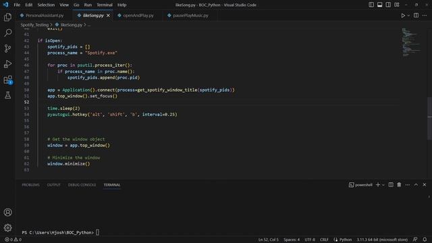Click the powershell terminal label
The width and height of the screenshot is (432, 243).
pos(360,185)
